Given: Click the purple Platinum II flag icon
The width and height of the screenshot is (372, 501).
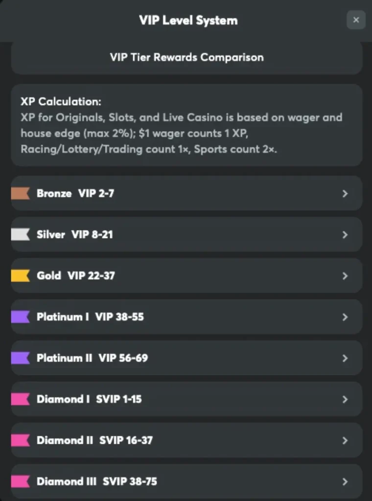Looking at the screenshot, I should click(21, 358).
